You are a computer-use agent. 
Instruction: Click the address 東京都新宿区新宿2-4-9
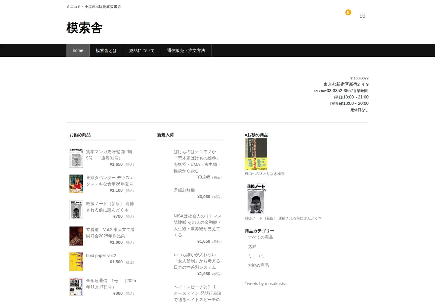[x=346, y=84]
